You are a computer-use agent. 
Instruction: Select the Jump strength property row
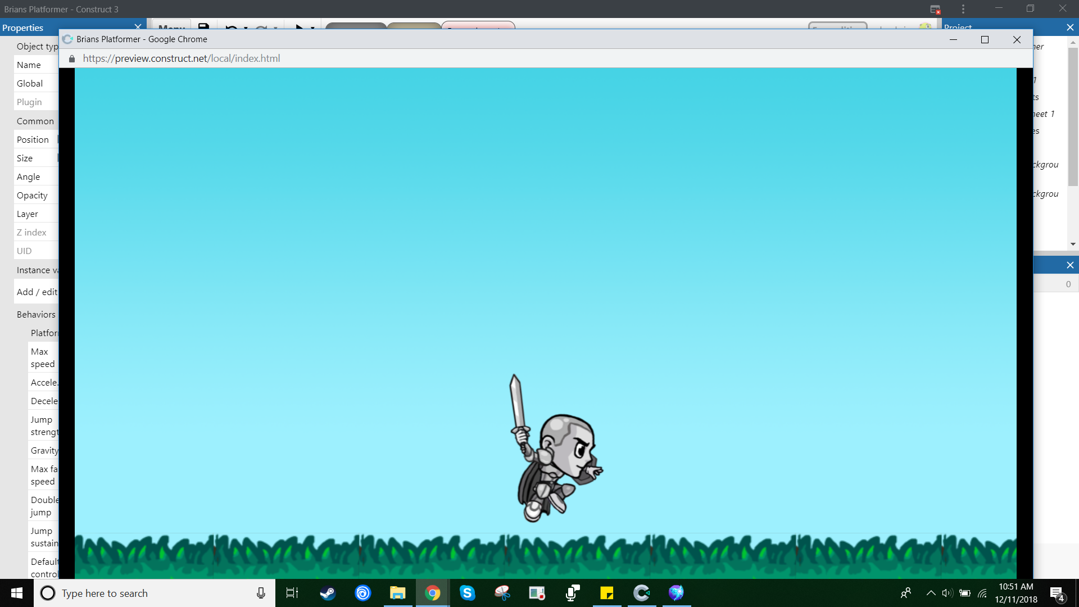tap(43, 426)
